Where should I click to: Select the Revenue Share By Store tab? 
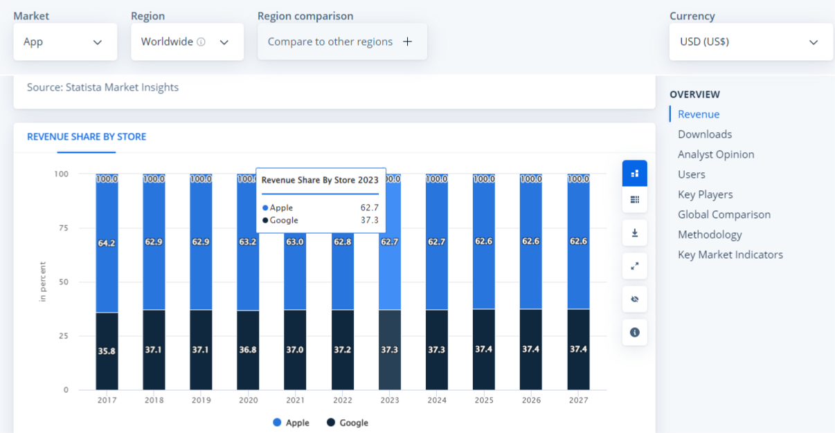pyautogui.click(x=87, y=137)
